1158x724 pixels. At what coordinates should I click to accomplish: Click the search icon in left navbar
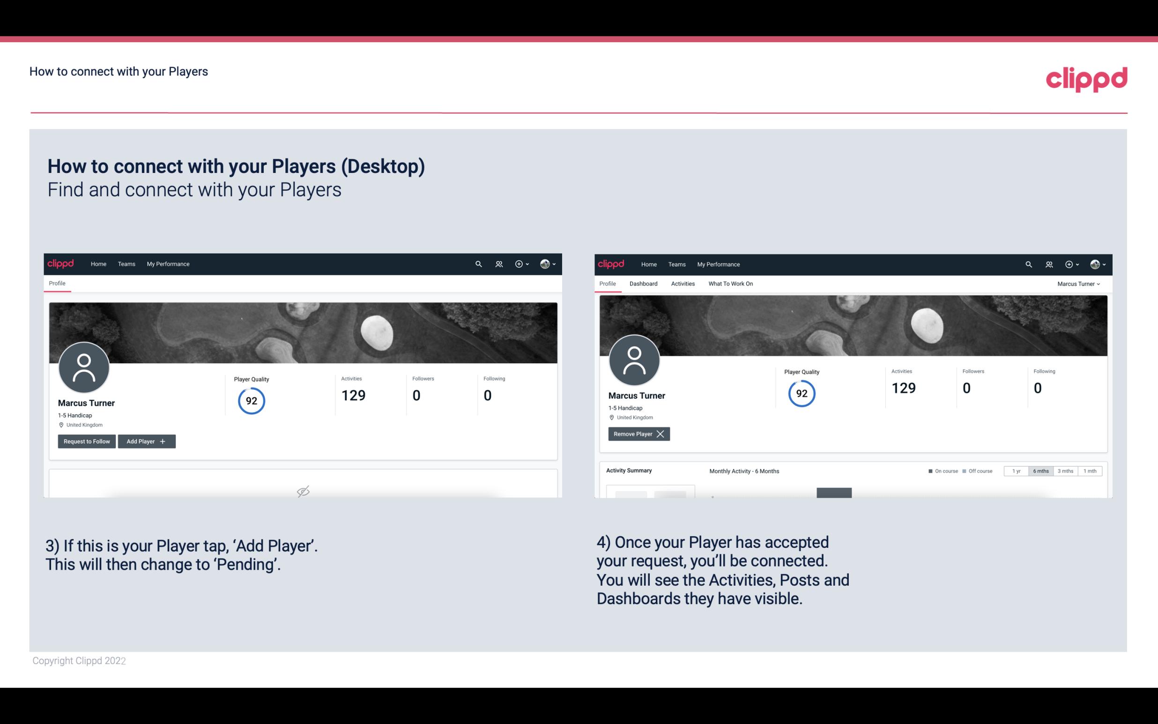point(478,263)
